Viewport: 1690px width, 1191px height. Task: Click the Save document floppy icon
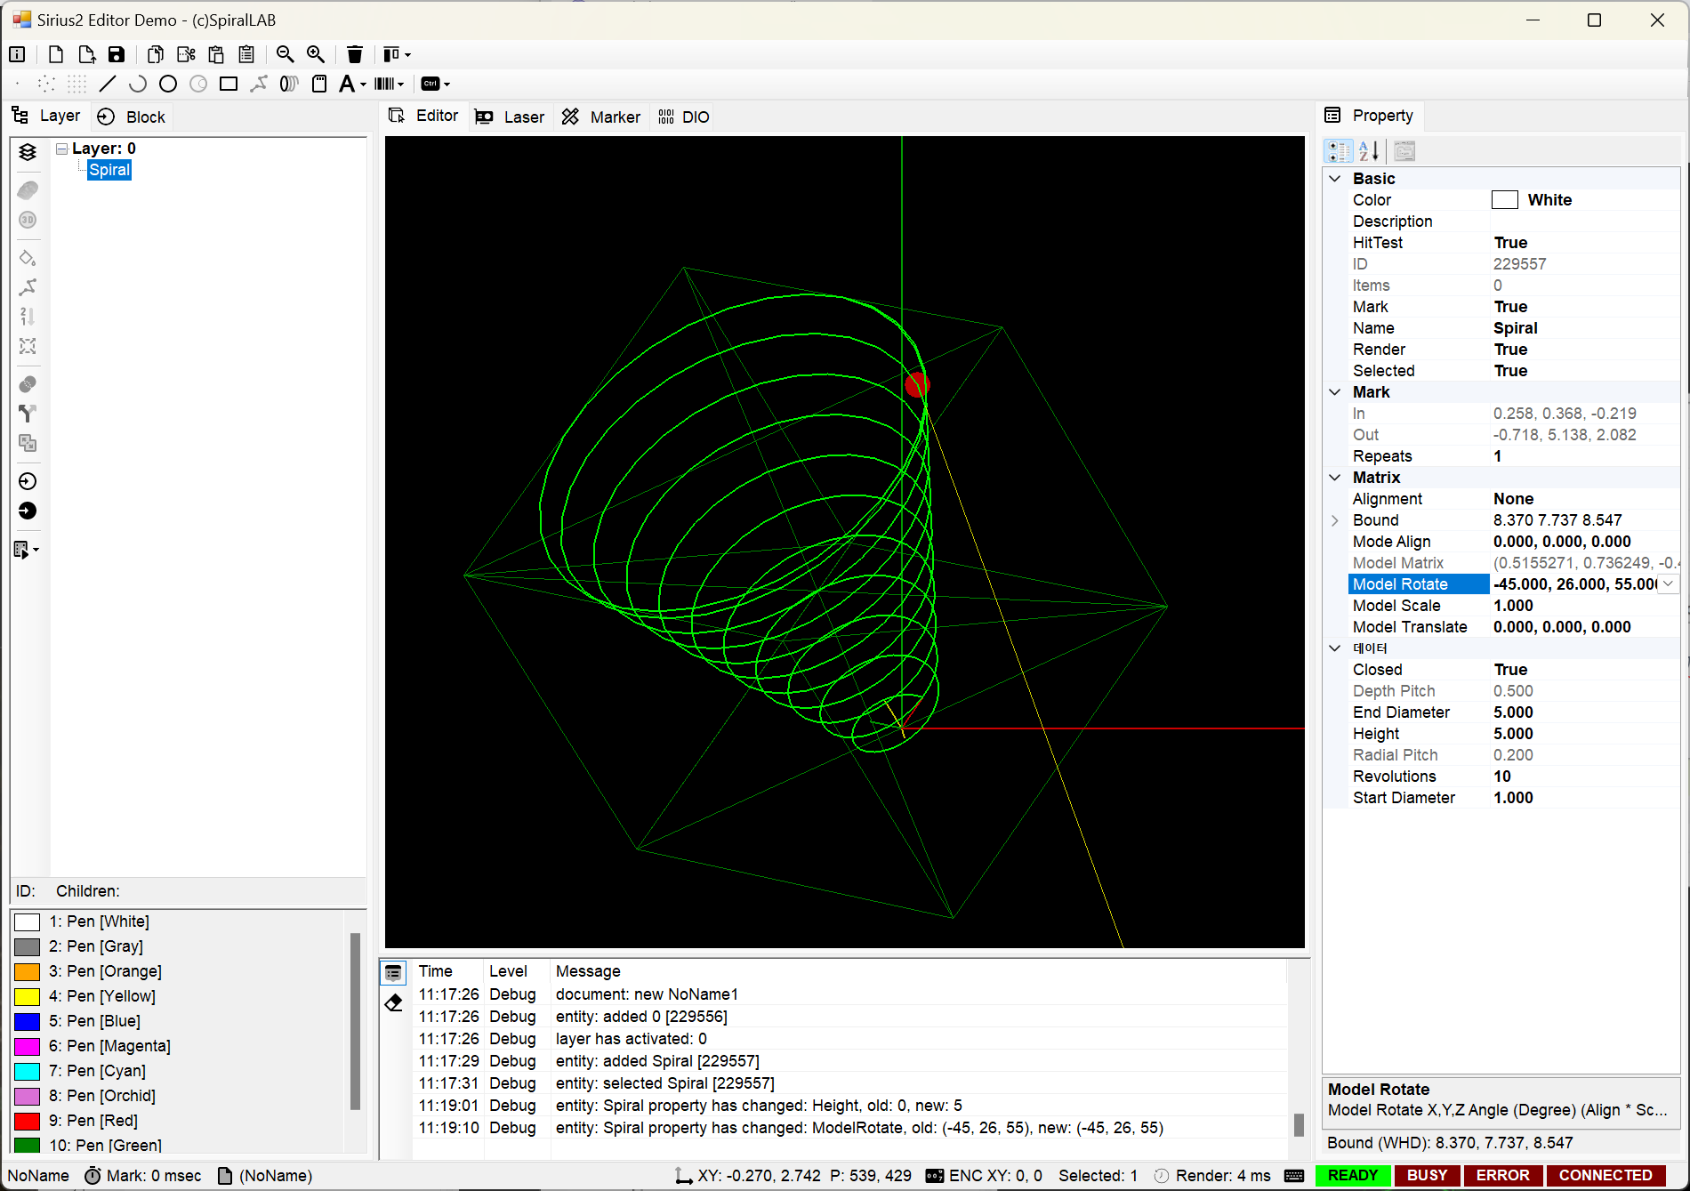pyautogui.click(x=117, y=54)
